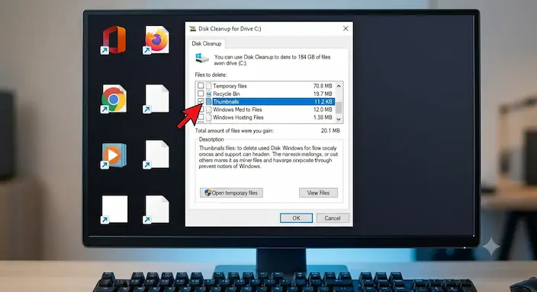
Task: Click the file list scroll up arrow
Action: 339,86
